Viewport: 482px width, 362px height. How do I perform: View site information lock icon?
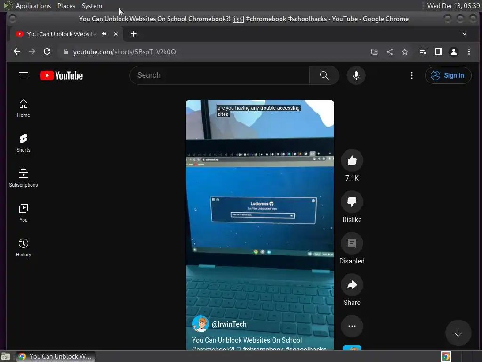pos(65,52)
